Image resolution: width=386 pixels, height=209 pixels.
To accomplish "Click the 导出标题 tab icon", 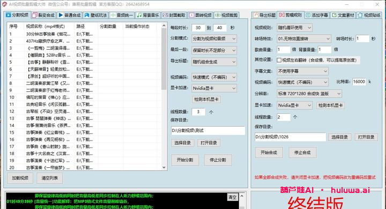I will click(x=256, y=15).
